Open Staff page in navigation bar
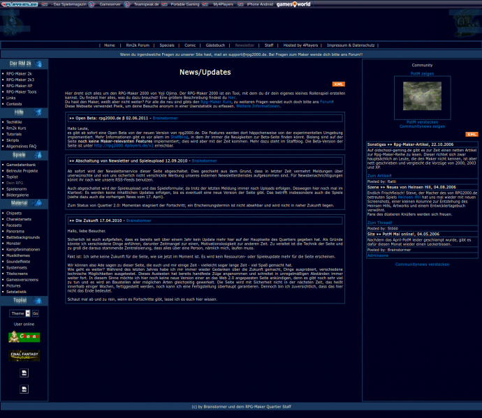This screenshot has height=418, width=482. pos(269,45)
